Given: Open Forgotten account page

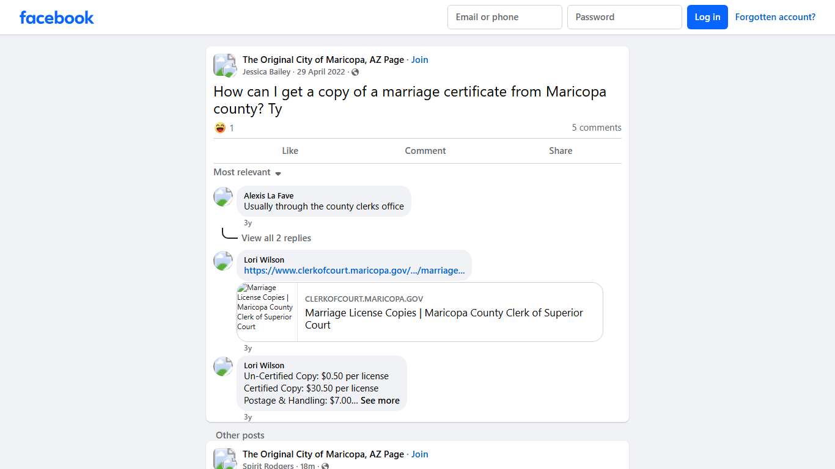Looking at the screenshot, I should 775,17.
